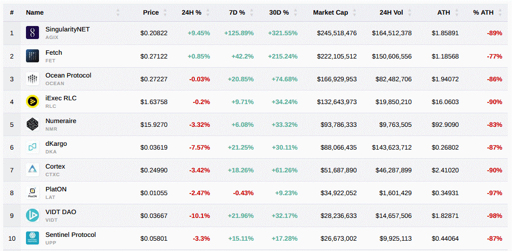The width and height of the screenshot is (512, 251).
Task: Open the VIDT DAO coin page
Action: [61, 212]
